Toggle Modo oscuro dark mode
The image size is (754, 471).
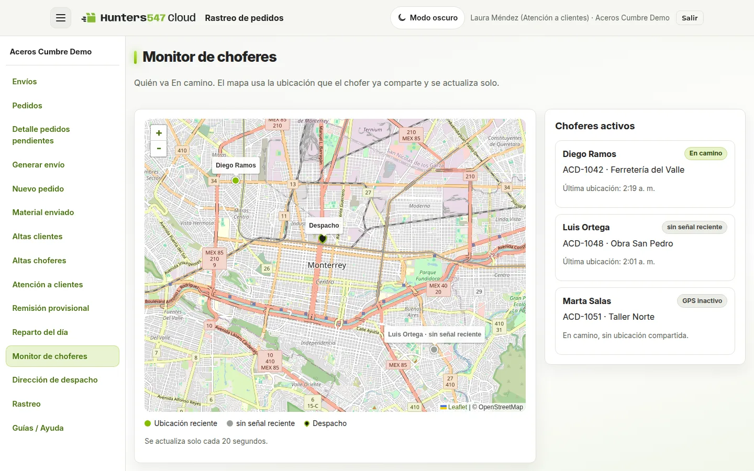[x=427, y=18]
